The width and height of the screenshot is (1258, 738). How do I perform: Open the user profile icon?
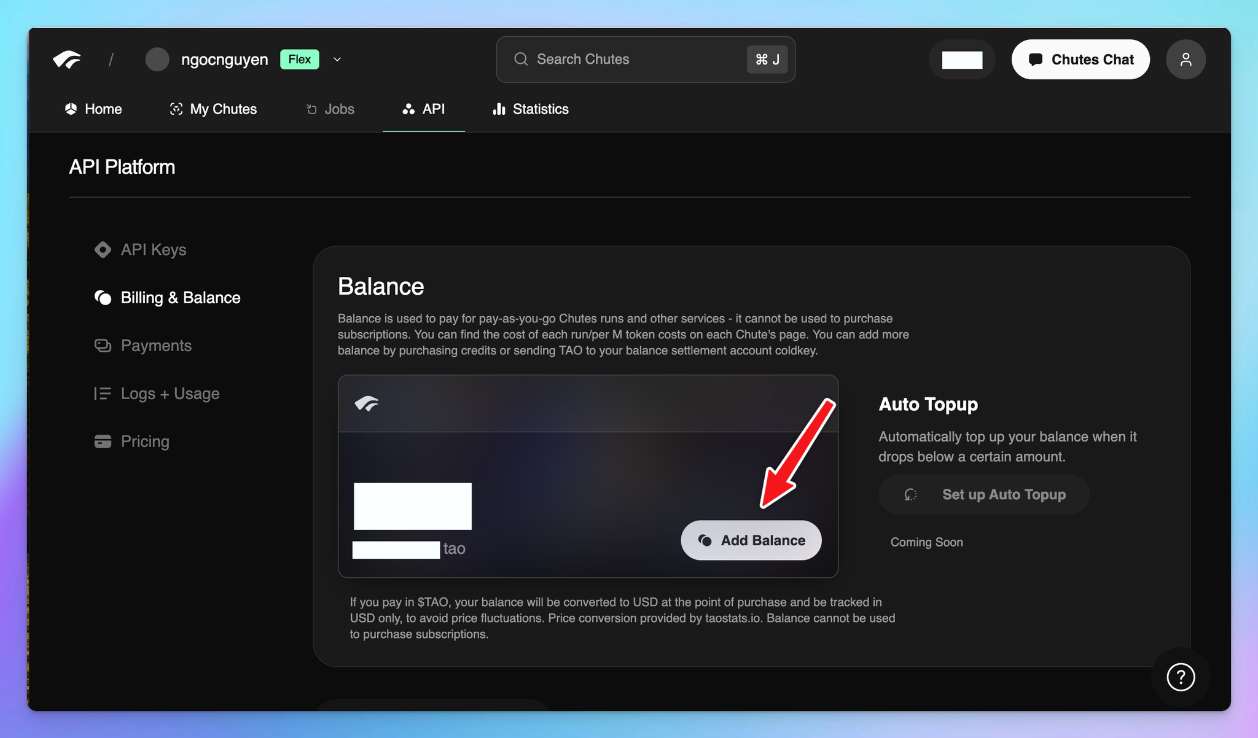tap(1186, 60)
